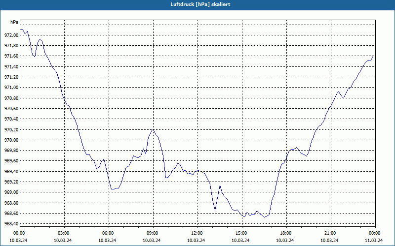The width and height of the screenshot is (395, 246).
Task: Click the y-axis value '971,20'
Action: [x=11, y=77]
